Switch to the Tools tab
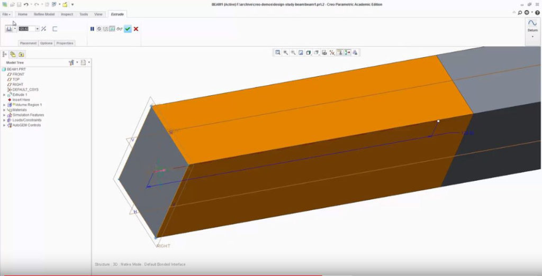 tap(84, 14)
